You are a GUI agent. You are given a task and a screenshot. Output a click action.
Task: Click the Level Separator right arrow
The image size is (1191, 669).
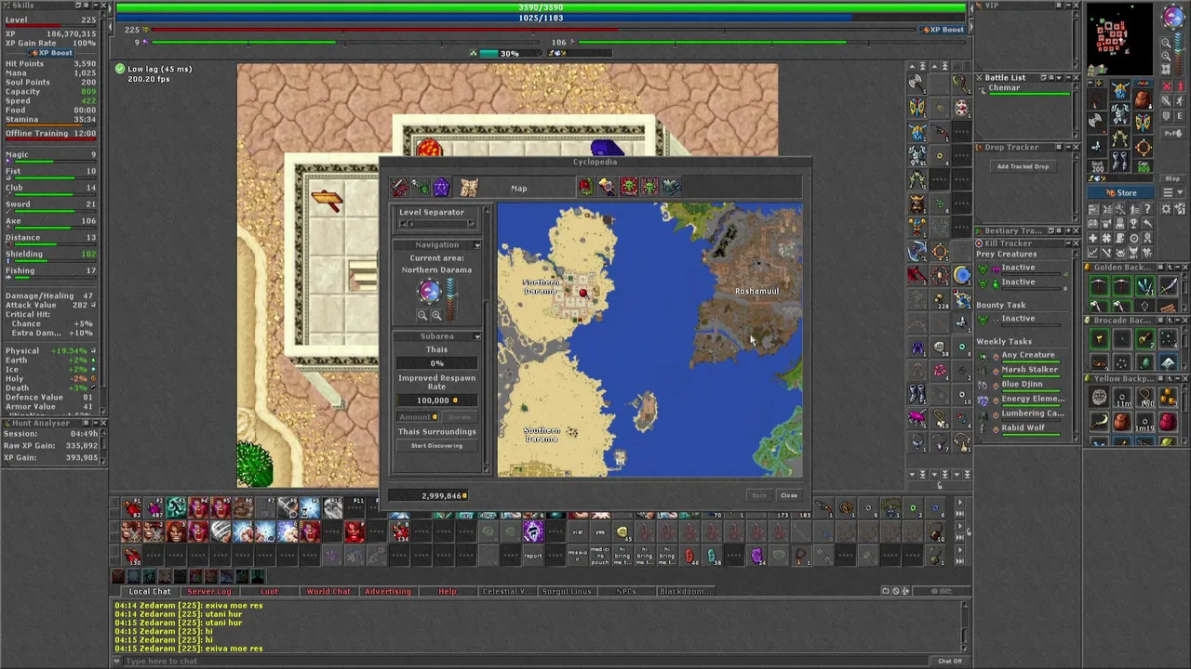[x=472, y=223]
